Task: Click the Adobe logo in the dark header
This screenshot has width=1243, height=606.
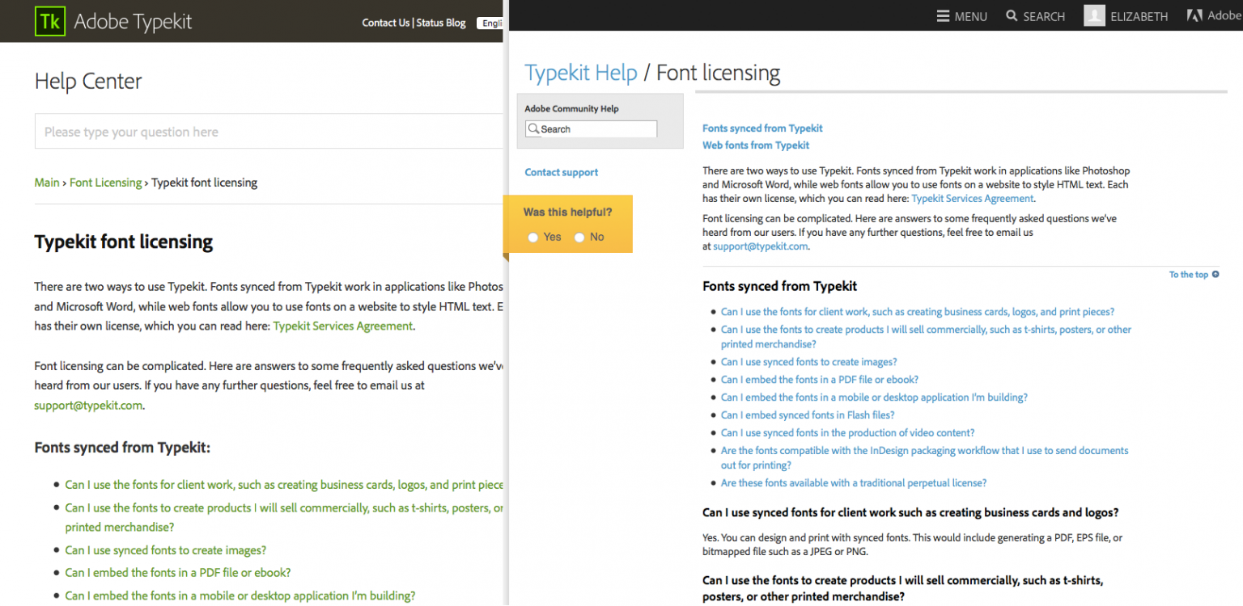Action: pos(1197,15)
